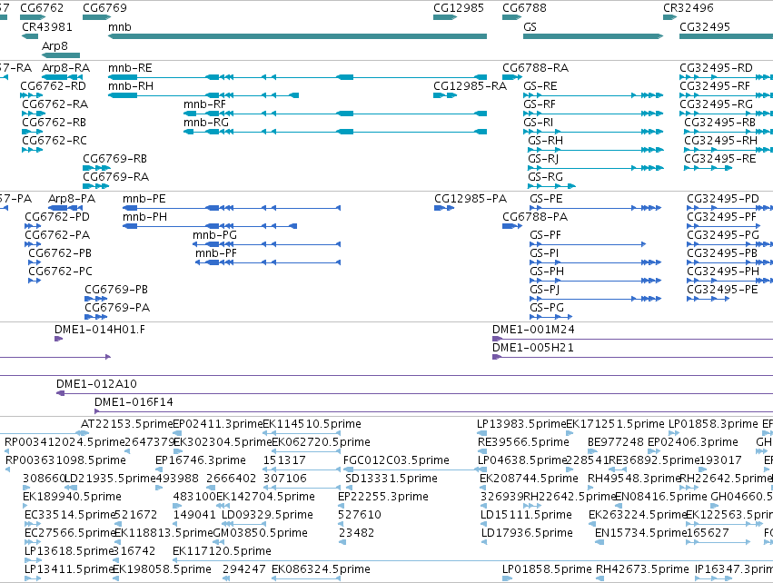Click transcript CG6769-RB label
The height and width of the screenshot is (583, 773).
coord(114,159)
